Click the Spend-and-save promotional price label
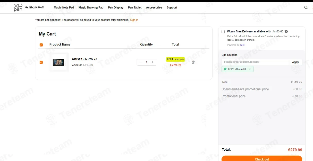Screen dimensions: 313x161 coord(245,89)
